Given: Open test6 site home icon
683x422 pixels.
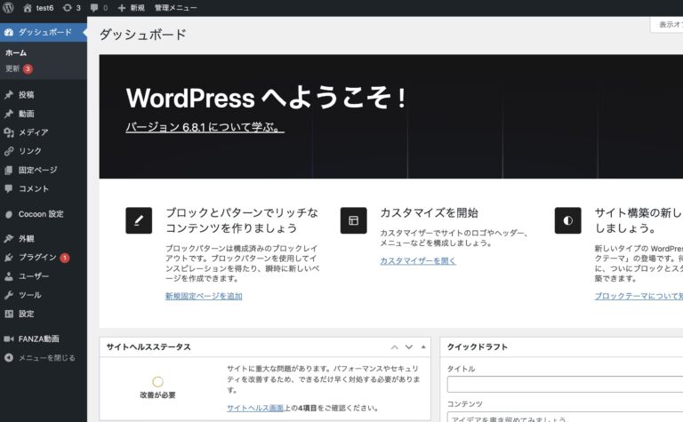Looking at the screenshot, I should tap(28, 7).
